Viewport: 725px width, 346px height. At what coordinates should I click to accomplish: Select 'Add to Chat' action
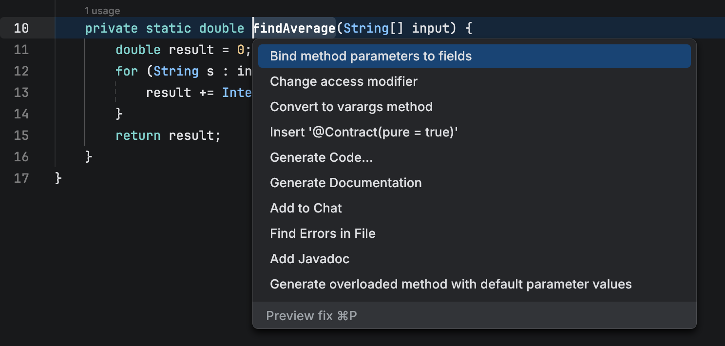coord(305,208)
